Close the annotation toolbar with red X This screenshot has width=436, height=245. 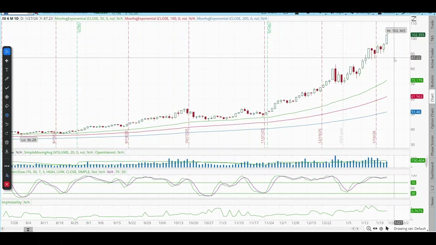click(x=7, y=184)
